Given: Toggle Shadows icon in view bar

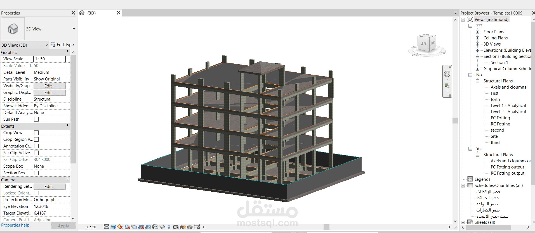Looking at the screenshot, I should point(127,227).
